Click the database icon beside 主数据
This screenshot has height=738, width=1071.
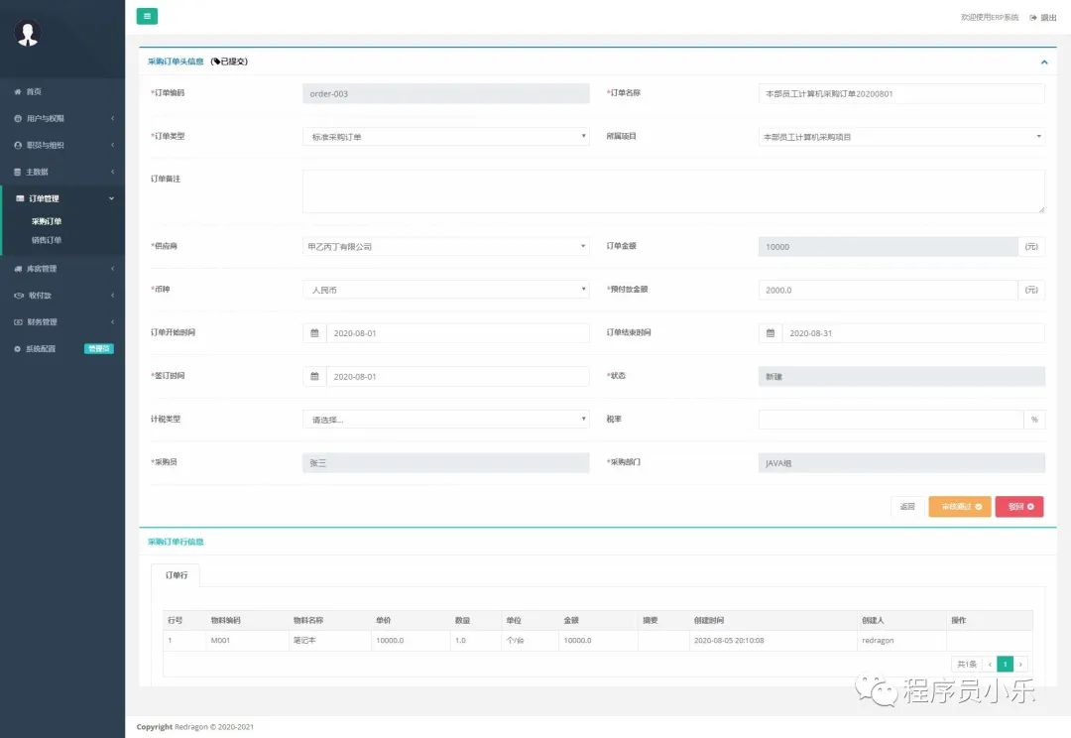[18, 172]
